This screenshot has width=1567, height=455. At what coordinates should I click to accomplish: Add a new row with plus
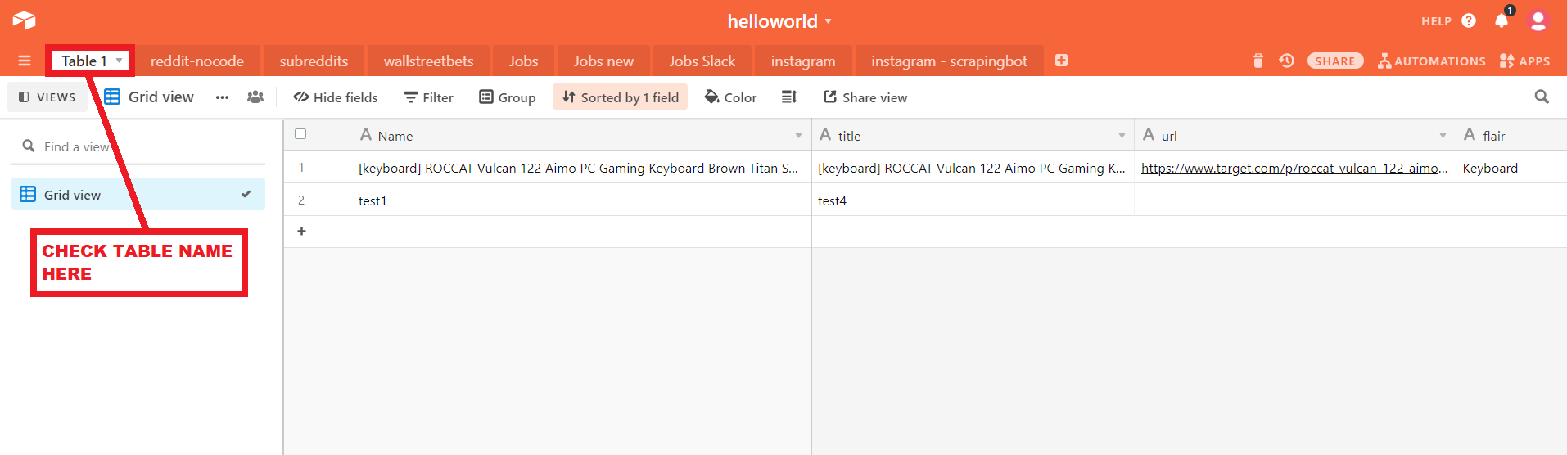tap(301, 232)
